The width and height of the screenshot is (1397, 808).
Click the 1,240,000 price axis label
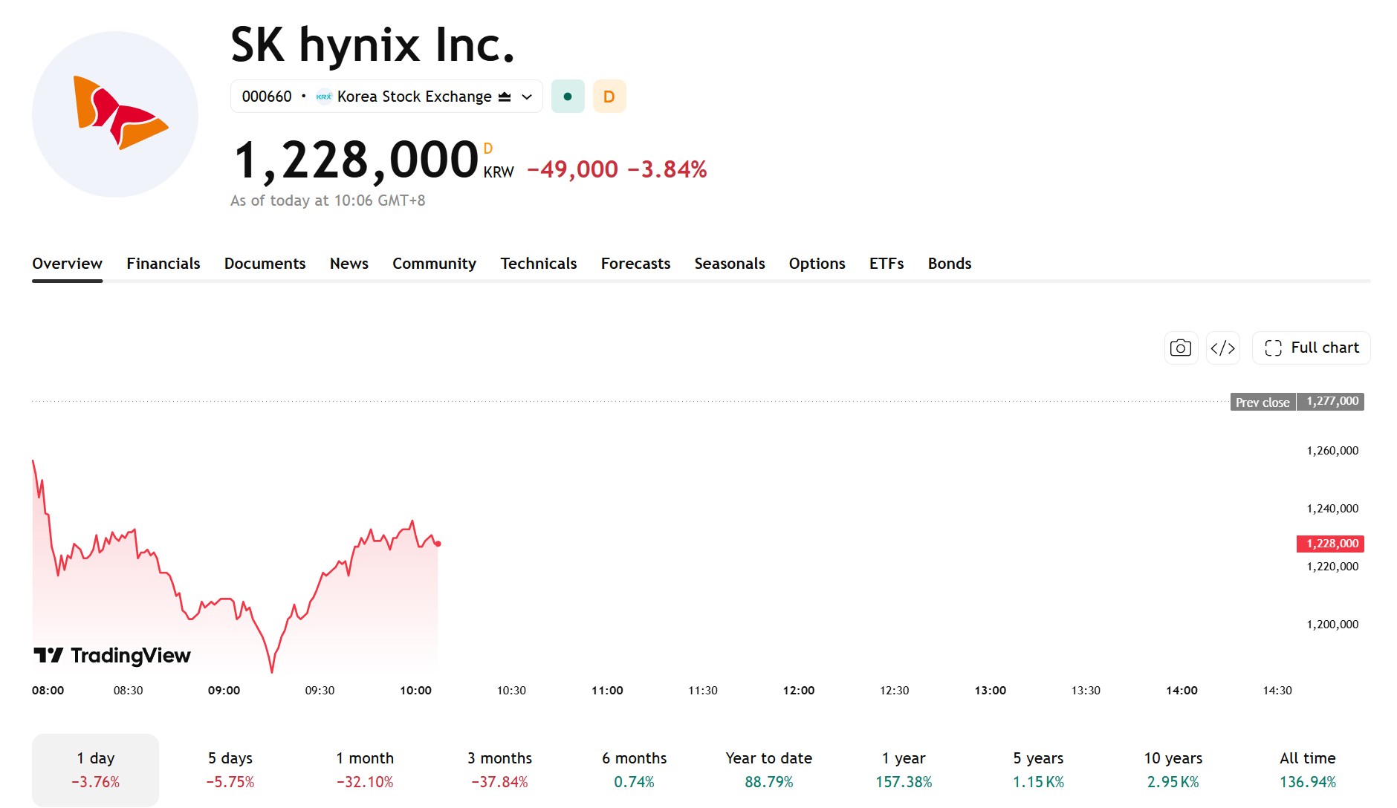(x=1332, y=509)
